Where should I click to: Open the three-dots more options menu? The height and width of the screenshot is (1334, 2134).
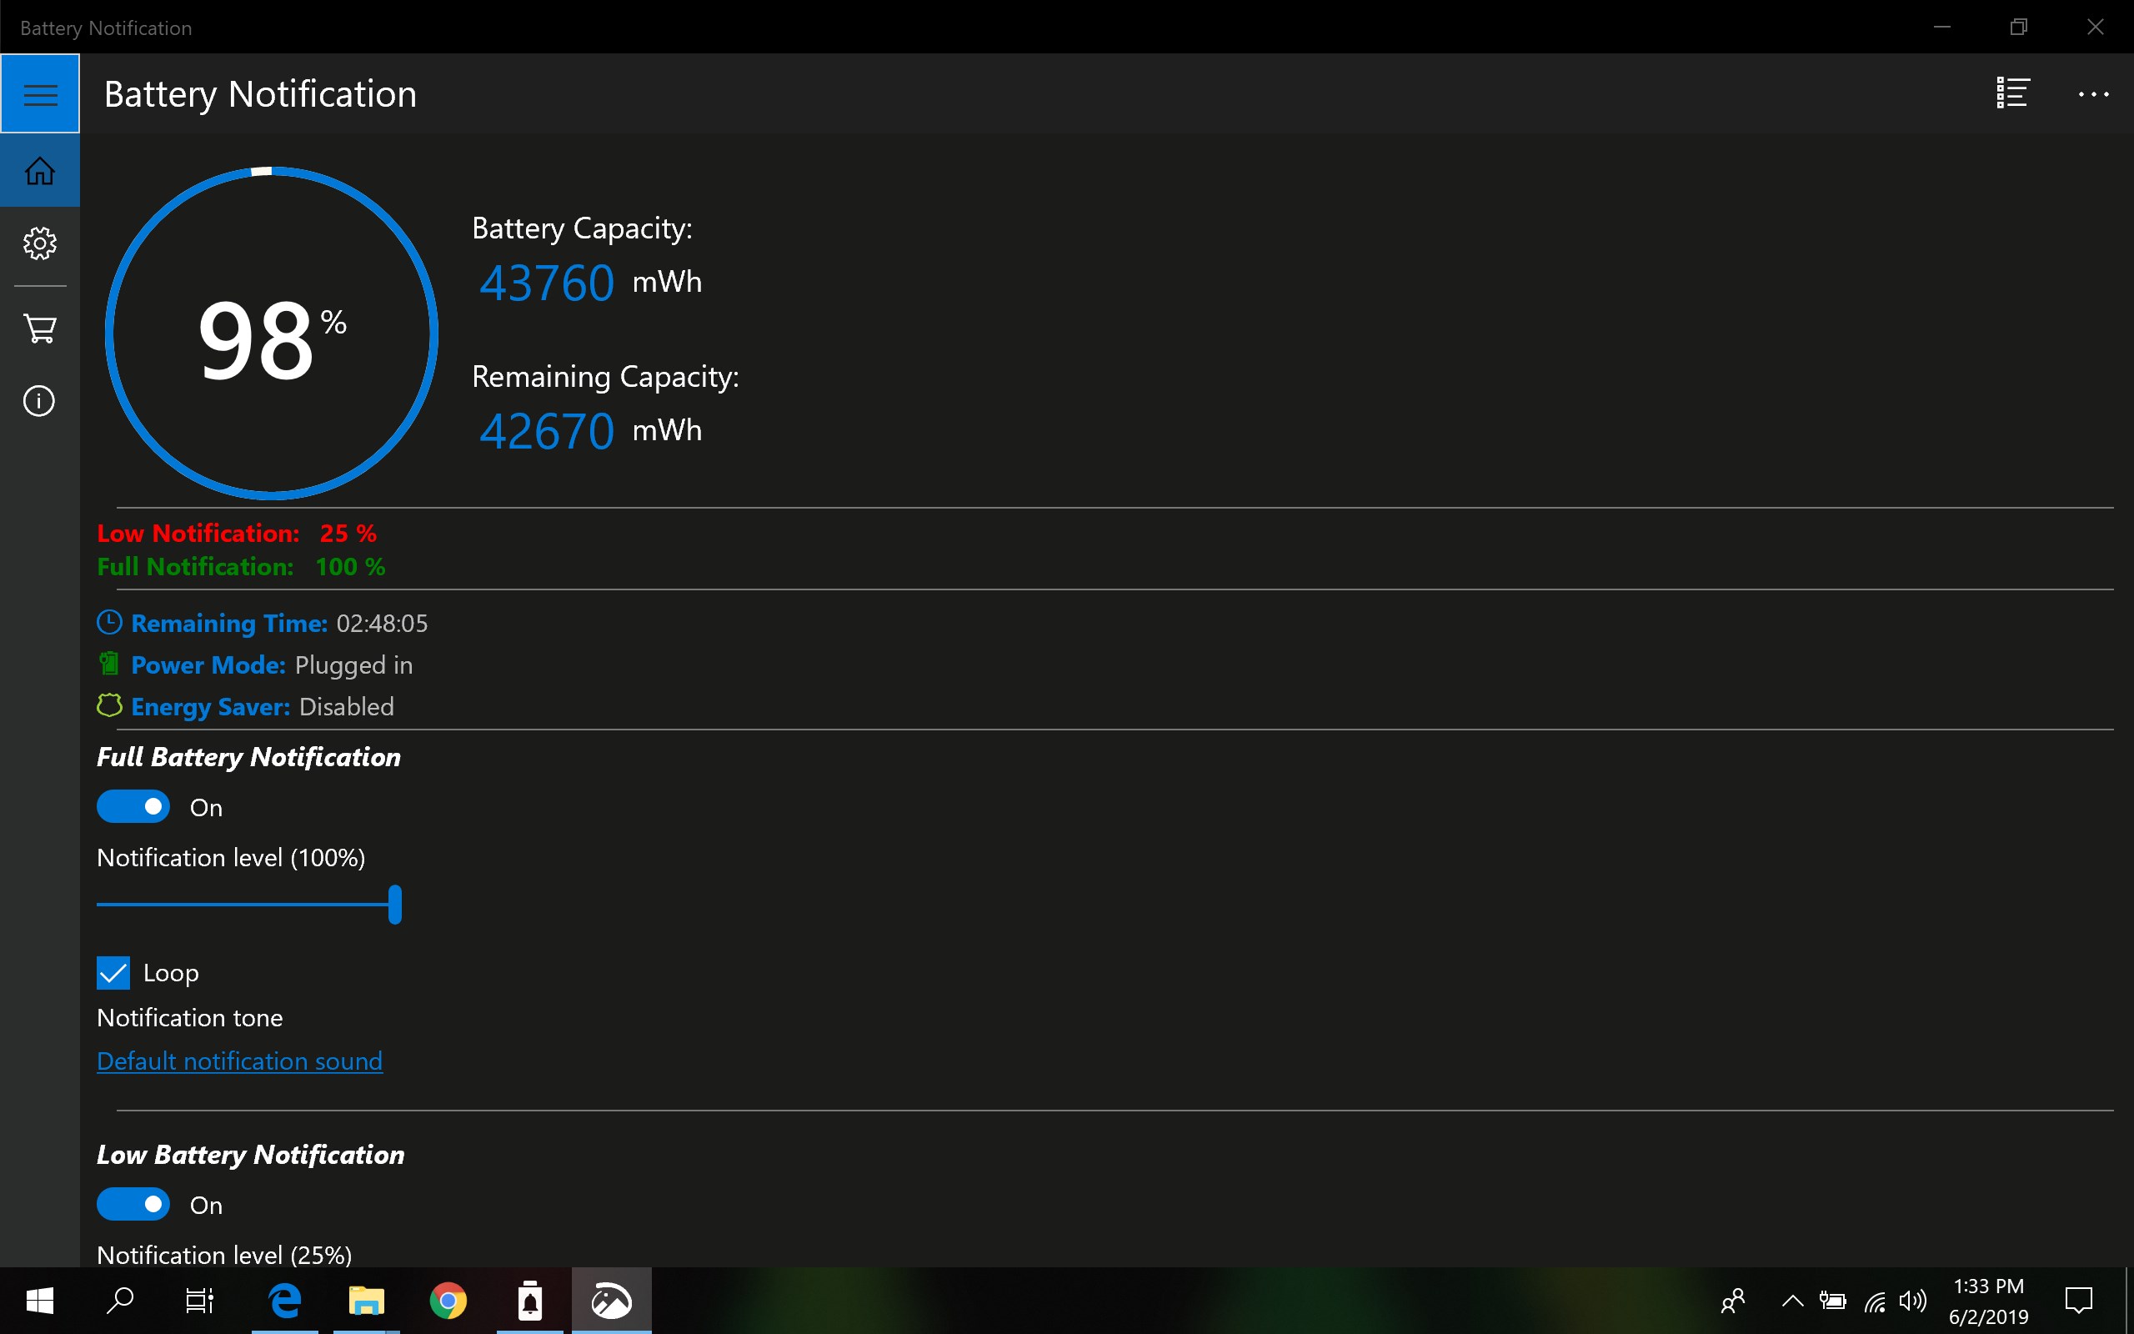click(x=2092, y=93)
